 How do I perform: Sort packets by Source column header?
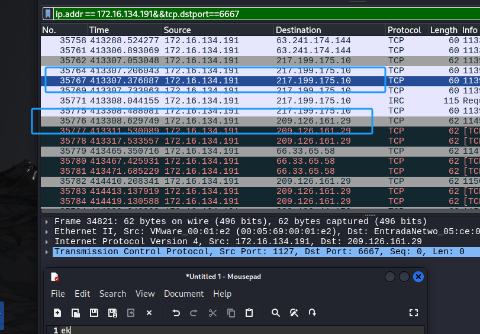(218, 30)
